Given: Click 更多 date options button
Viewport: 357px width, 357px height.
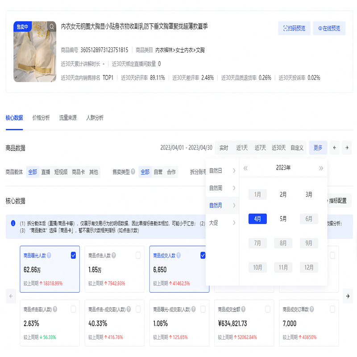Looking at the screenshot, I should (318, 148).
